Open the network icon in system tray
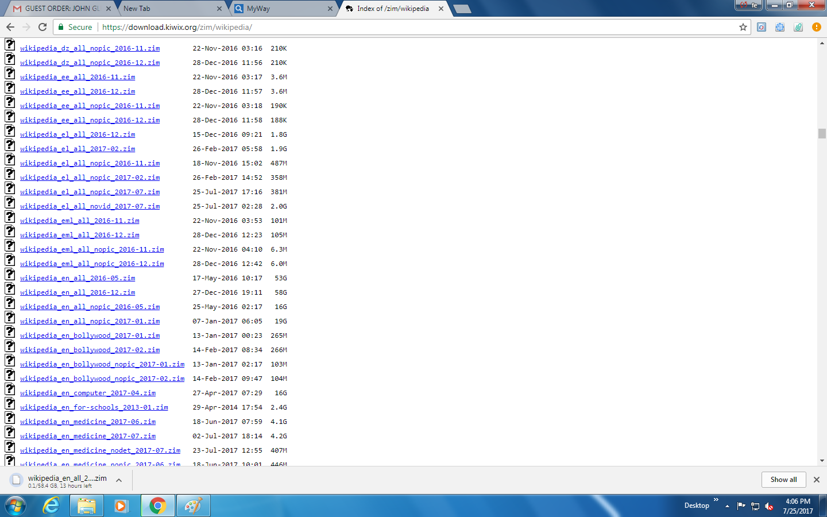This screenshot has width=827, height=517. pyautogui.click(x=755, y=506)
